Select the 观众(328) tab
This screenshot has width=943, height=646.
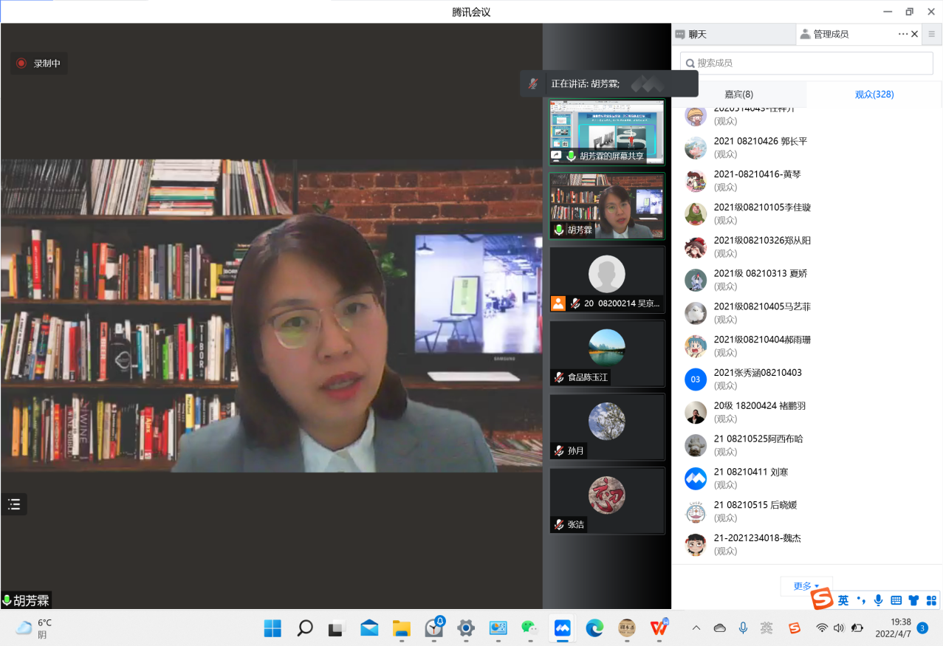(874, 94)
